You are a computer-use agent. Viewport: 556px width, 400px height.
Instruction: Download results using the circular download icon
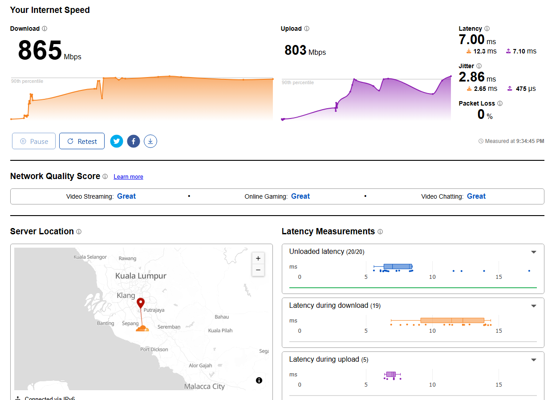(150, 141)
